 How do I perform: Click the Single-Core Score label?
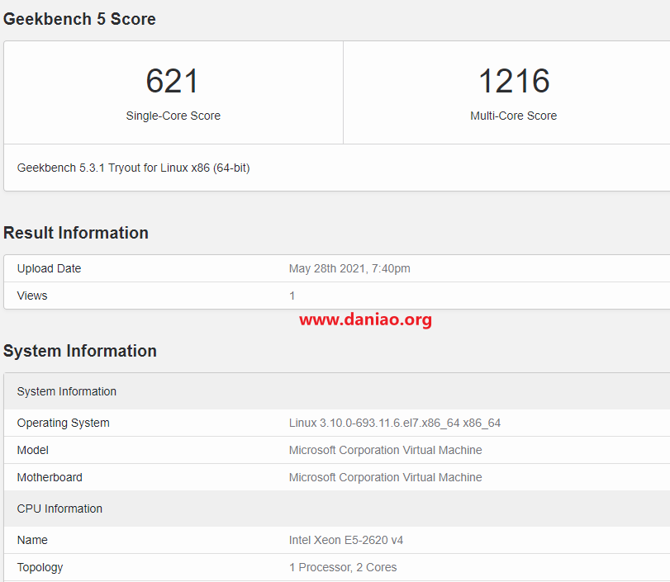click(173, 116)
